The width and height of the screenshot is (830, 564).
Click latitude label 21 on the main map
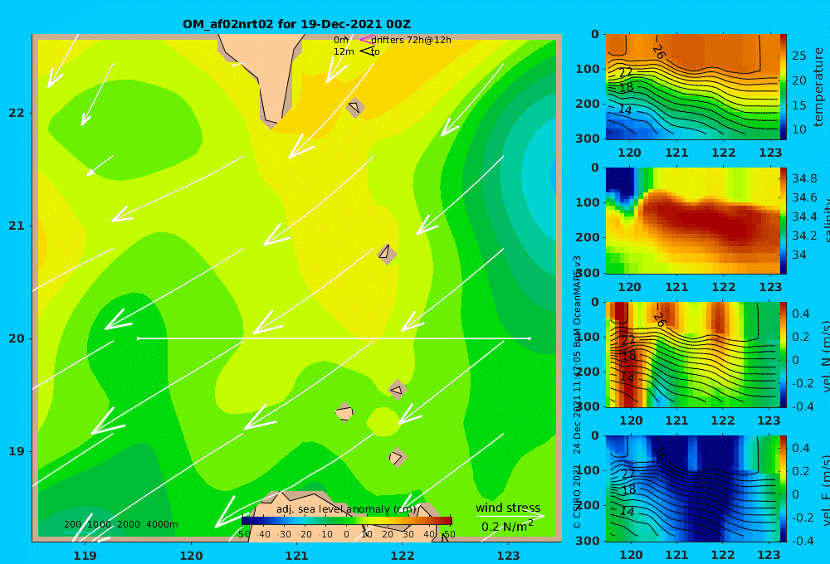click(x=17, y=226)
